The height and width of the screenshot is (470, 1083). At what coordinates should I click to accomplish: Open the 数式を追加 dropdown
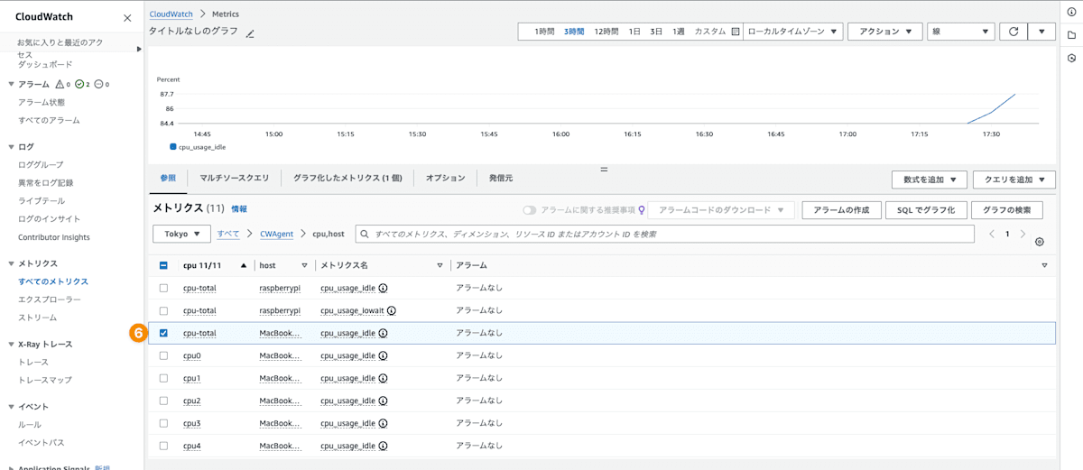click(x=930, y=180)
